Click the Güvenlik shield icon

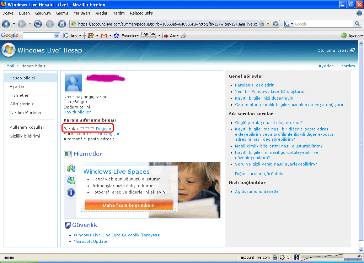(x=68, y=225)
